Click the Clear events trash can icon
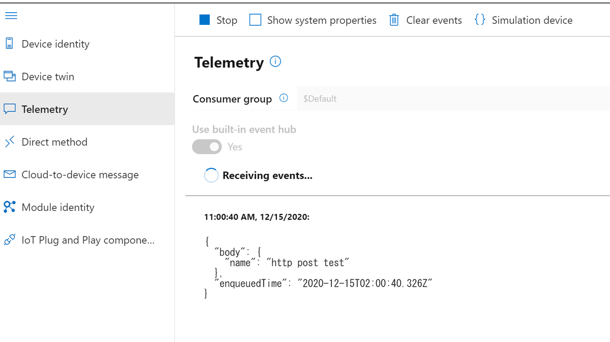 point(394,20)
